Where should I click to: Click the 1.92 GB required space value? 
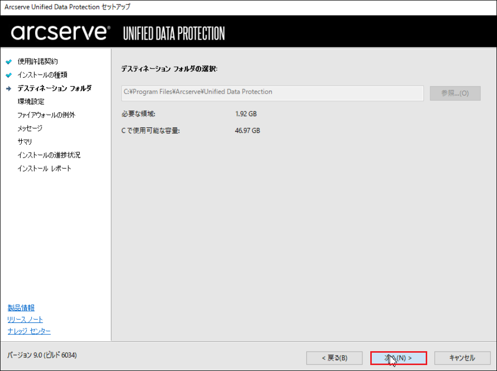(x=246, y=114)
